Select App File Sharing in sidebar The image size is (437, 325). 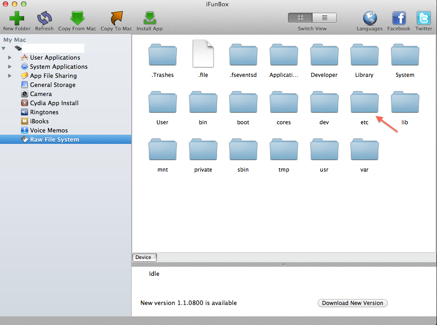(53, 76)
